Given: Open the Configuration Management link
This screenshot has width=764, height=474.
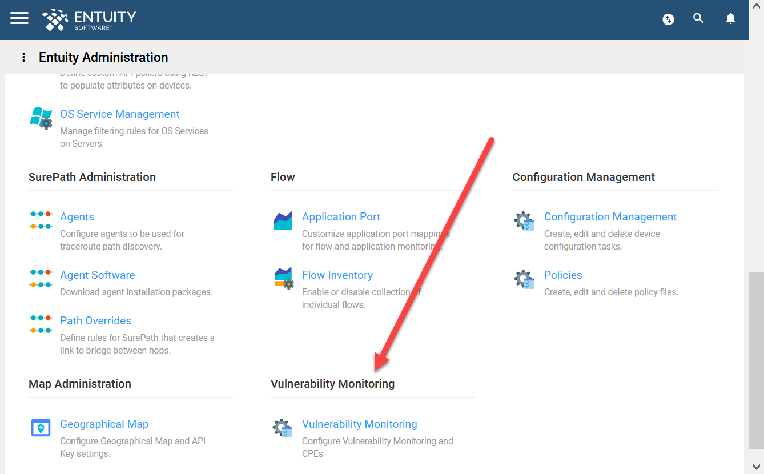Looking at the screenshot, I should 610,217.
